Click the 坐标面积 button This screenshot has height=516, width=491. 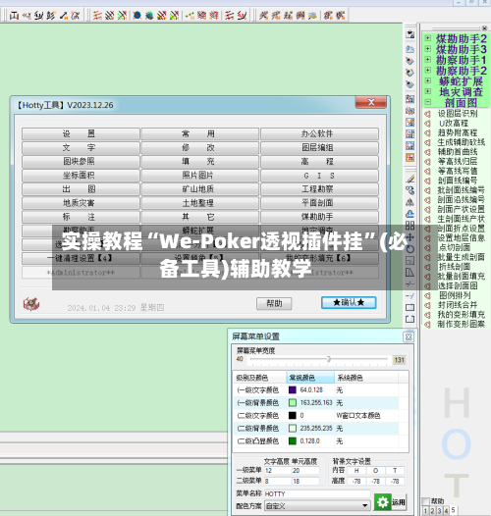point(81,176)
